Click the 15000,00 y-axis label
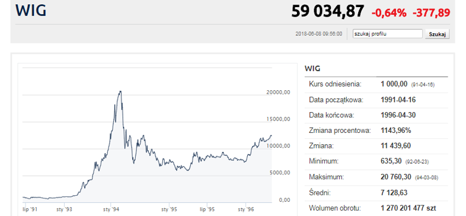This screenshot has width=466, height=216. coord(278,119)
